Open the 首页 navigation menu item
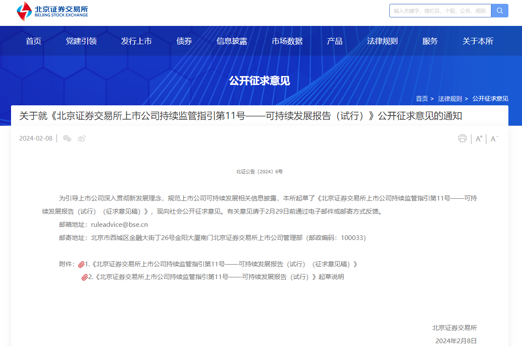The image size is (522, 347). pyautogui.click(x=34, y=41)
